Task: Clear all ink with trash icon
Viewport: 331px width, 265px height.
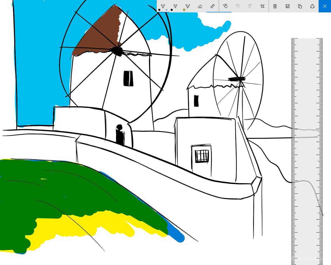Action: [275, 6]
